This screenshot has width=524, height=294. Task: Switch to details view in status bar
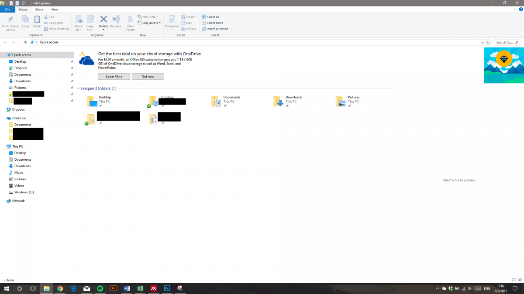pos(514,280)
